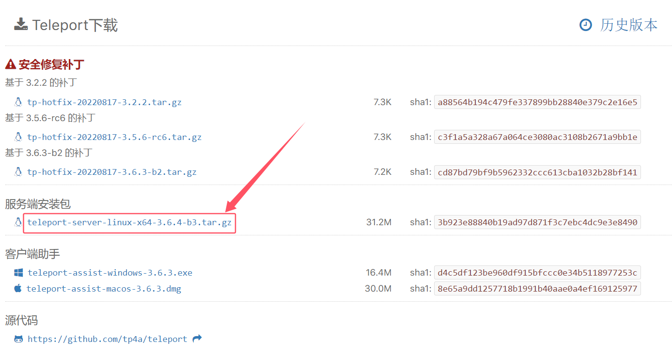Select sha1 hash cd87bd79bf9b5962332ccc613cba1032b28bf141
The height and width of the screenshot is (356, 672).
tap(537, 172)
